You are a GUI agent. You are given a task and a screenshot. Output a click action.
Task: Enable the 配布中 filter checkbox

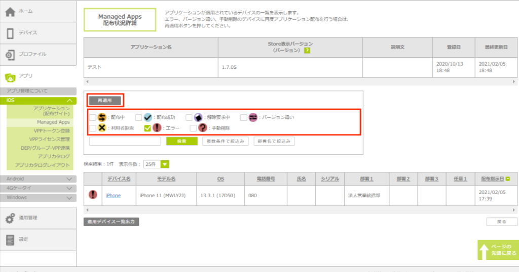92,118
